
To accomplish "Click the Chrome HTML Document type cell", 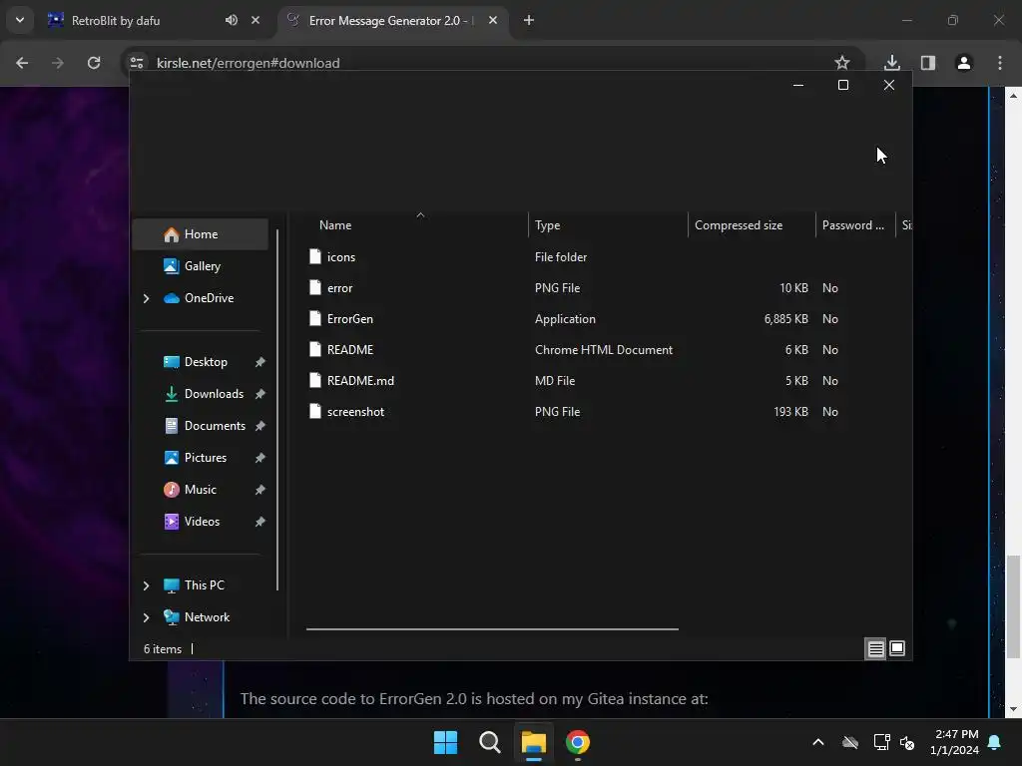I will click(x=604, y=350).
